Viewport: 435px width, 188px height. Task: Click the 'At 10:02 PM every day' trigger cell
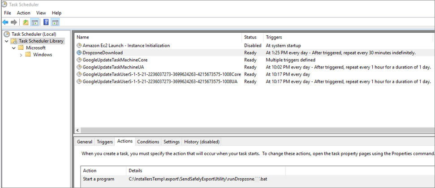click(348, 67)
